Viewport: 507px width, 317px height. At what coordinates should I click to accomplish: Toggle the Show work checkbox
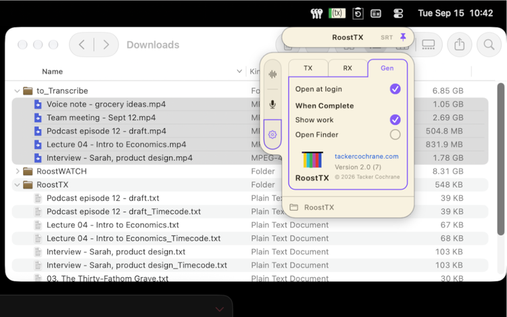point(395,120)
